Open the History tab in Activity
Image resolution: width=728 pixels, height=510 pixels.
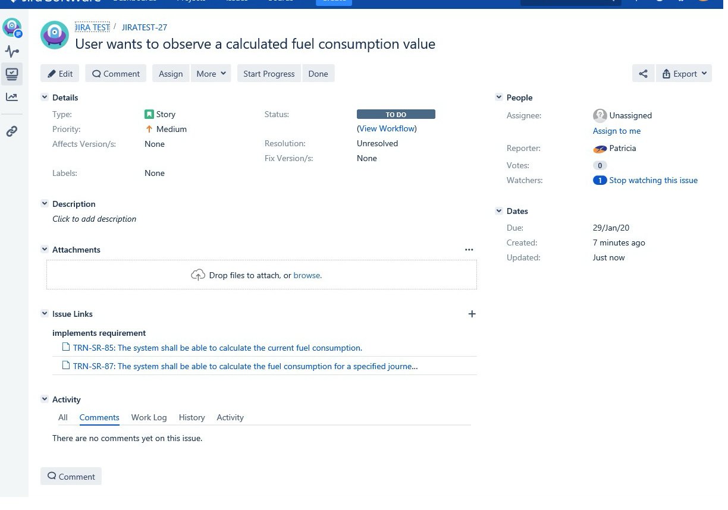[192, 417]
